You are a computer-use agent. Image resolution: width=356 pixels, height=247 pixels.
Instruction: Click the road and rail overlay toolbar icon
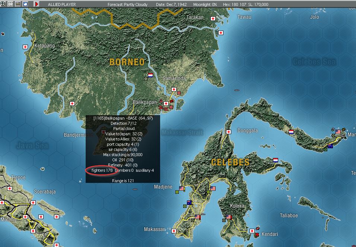click(18, 4)
